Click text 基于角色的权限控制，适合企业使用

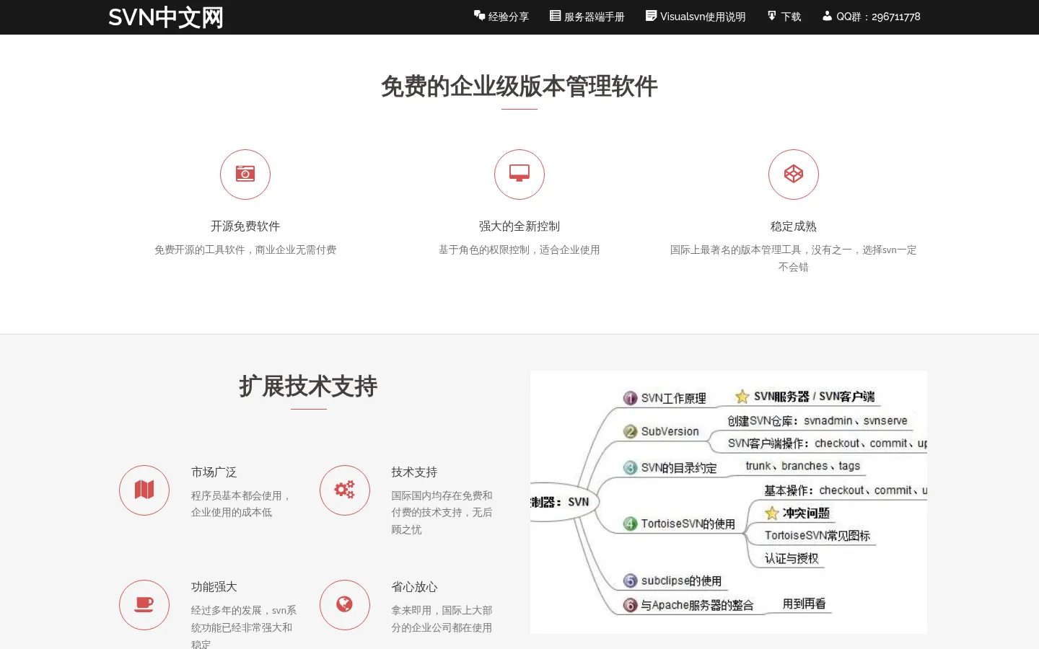click(x=519, y=250)
